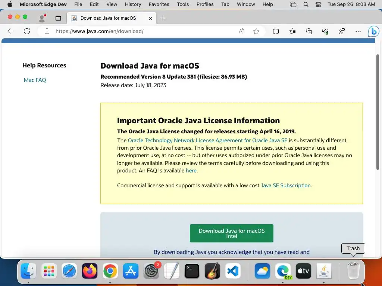Close the Download Java for macOS tab
Viewport: 382px width, 286px height.
[x=151, y=18]
